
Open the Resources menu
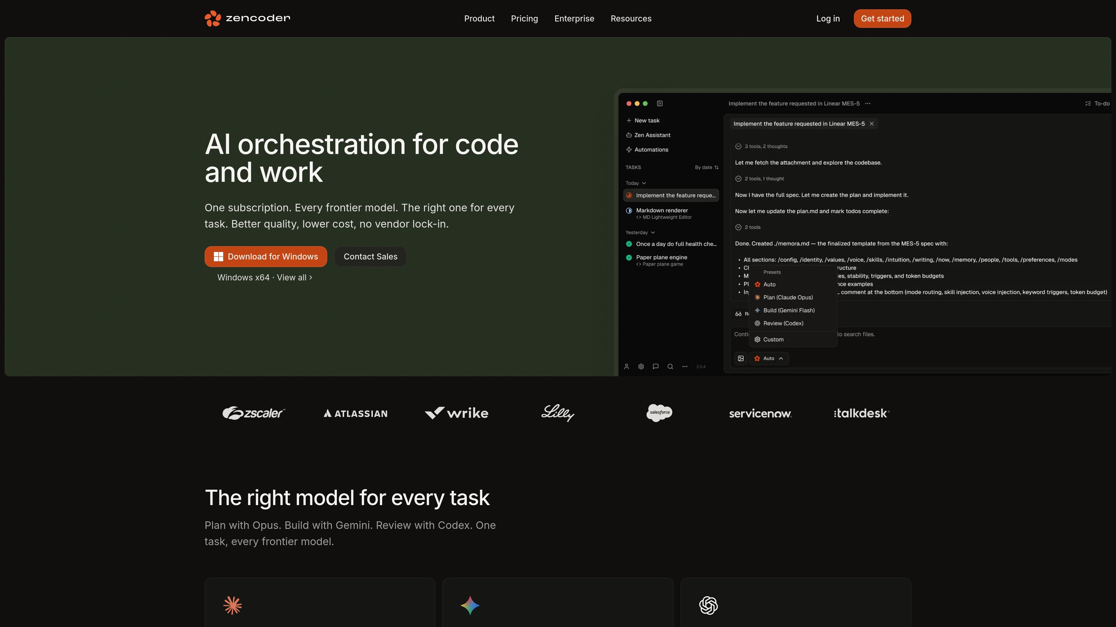[631, 19]
